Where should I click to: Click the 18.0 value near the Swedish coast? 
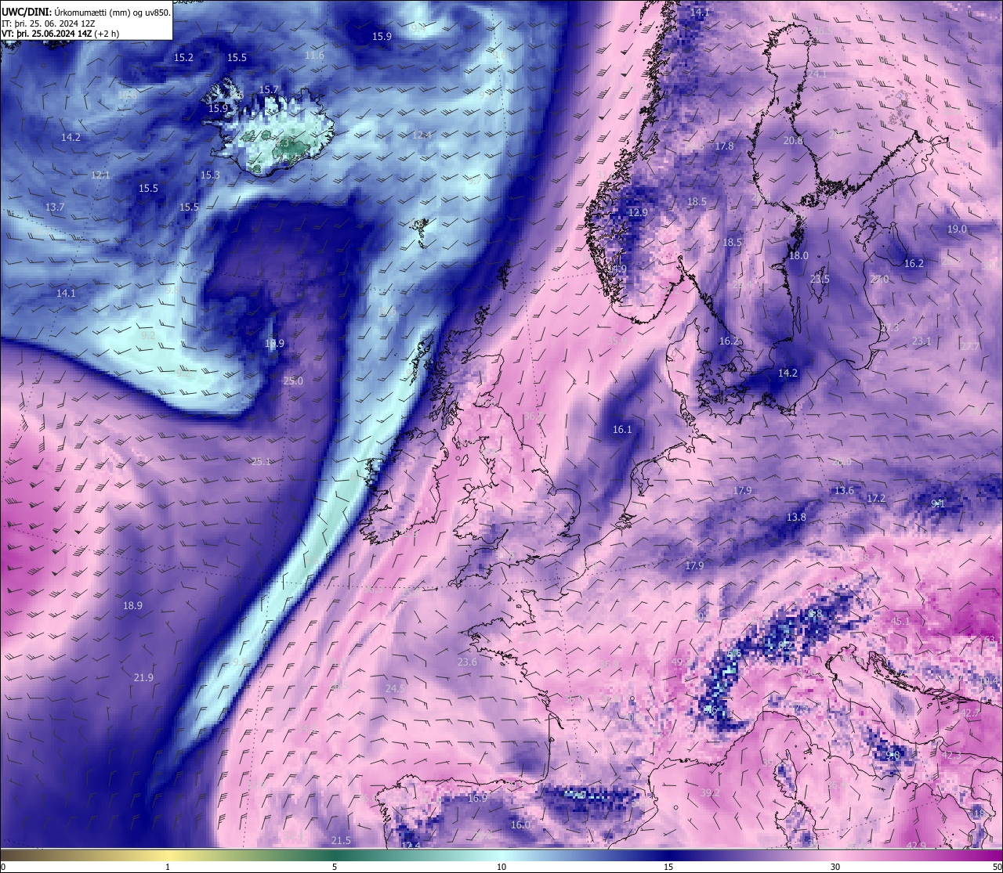tap(798, 256)
